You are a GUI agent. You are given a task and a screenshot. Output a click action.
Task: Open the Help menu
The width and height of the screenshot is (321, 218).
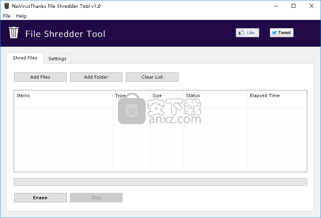(21, 16)
